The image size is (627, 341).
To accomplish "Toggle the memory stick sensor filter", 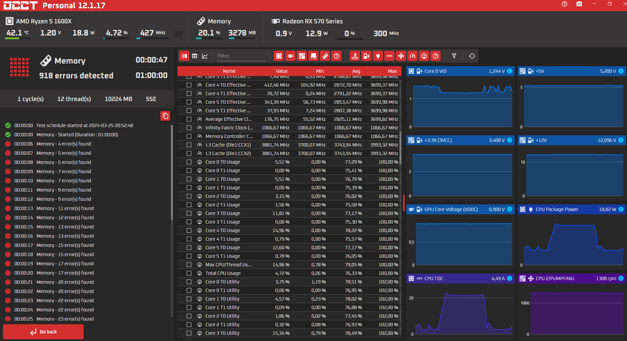I will tap(325, 56).
